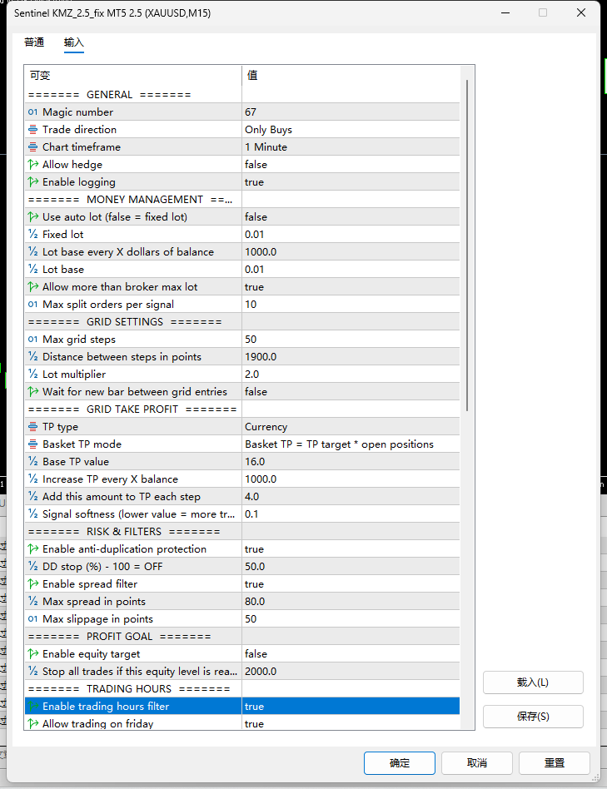Viewport: 607px width, 789px height.
Task: Open Chart timeframe value 1 Minute
Action: [351, 147]
